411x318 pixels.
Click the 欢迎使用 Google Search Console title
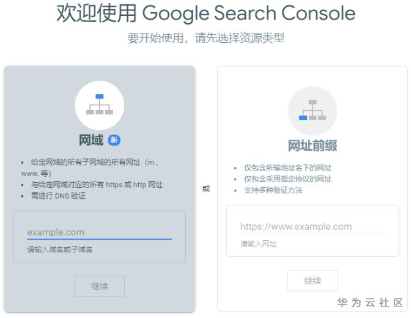[206, 13]
